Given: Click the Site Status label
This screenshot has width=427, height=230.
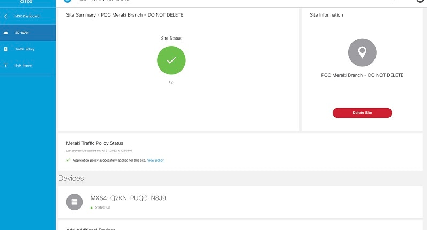Looking at the screenshot, I should pos(171,39).
